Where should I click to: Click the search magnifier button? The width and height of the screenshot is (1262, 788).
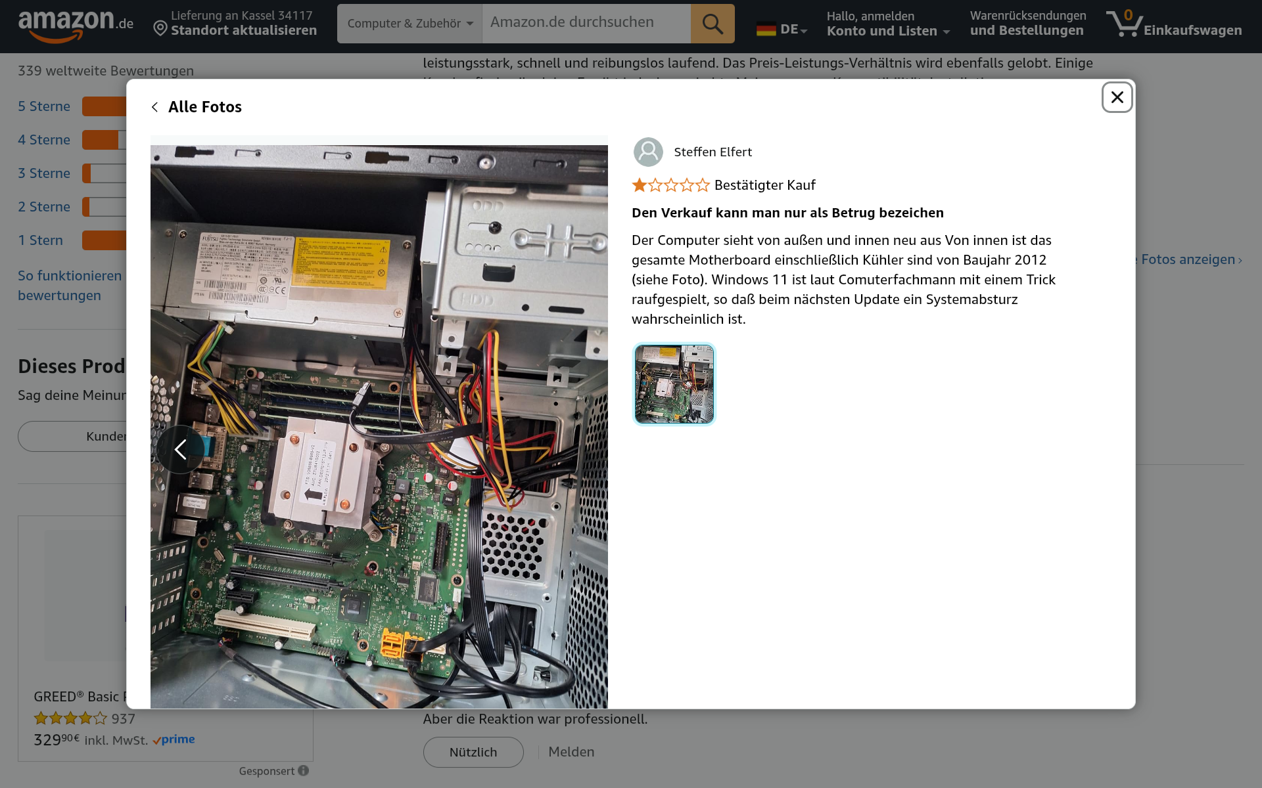tap(713, 24)
